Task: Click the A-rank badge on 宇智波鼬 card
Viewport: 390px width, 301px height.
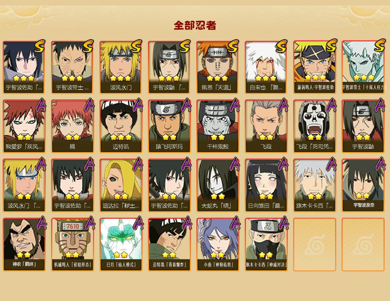Action: click(x=380, y=105)
